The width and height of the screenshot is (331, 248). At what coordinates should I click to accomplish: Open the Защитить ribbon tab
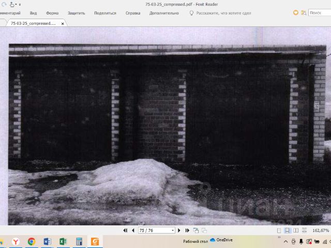click(76, 13)
